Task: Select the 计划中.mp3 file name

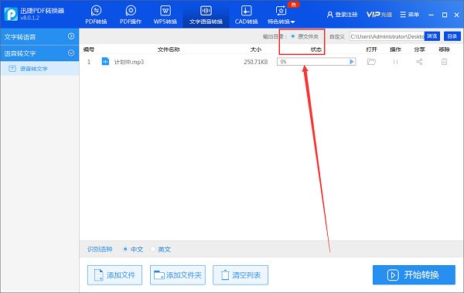Action: pyautogui.click(x=129, y=62)
